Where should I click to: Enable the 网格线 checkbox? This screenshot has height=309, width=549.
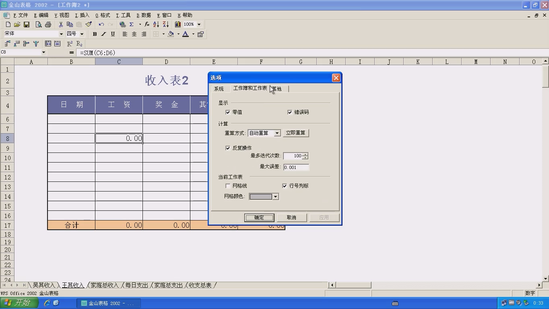tap(228, 186)
